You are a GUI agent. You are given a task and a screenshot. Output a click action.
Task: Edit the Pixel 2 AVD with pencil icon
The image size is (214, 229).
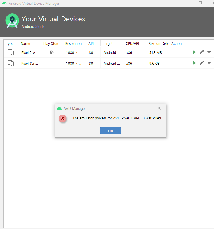point(202,52)
